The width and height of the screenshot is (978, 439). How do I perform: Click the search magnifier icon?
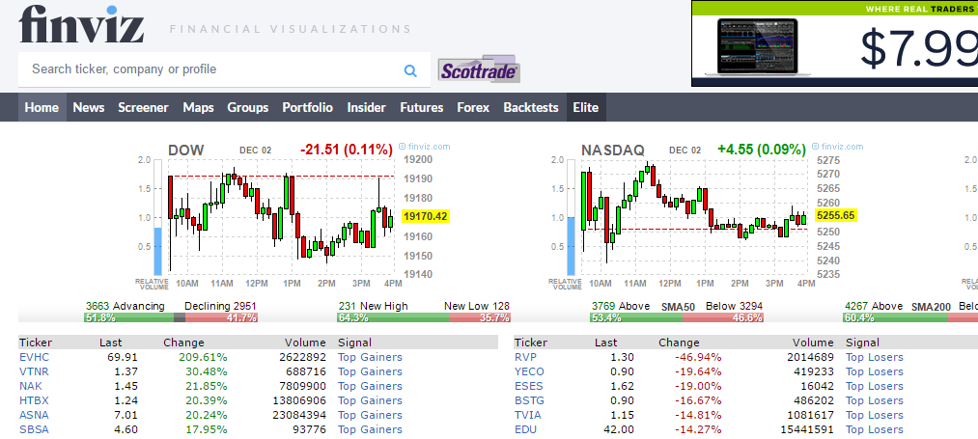click(x=410, y=70)
